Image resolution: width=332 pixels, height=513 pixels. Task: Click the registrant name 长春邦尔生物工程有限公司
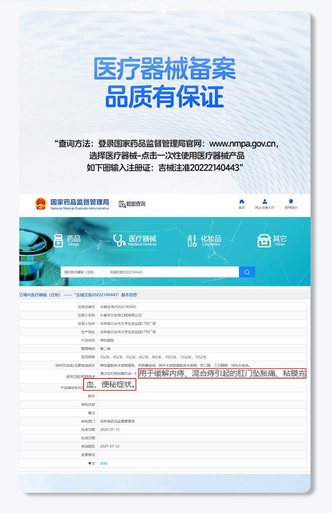121,315
